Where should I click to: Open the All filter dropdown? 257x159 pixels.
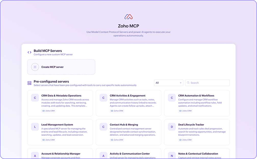pos(169,83)
